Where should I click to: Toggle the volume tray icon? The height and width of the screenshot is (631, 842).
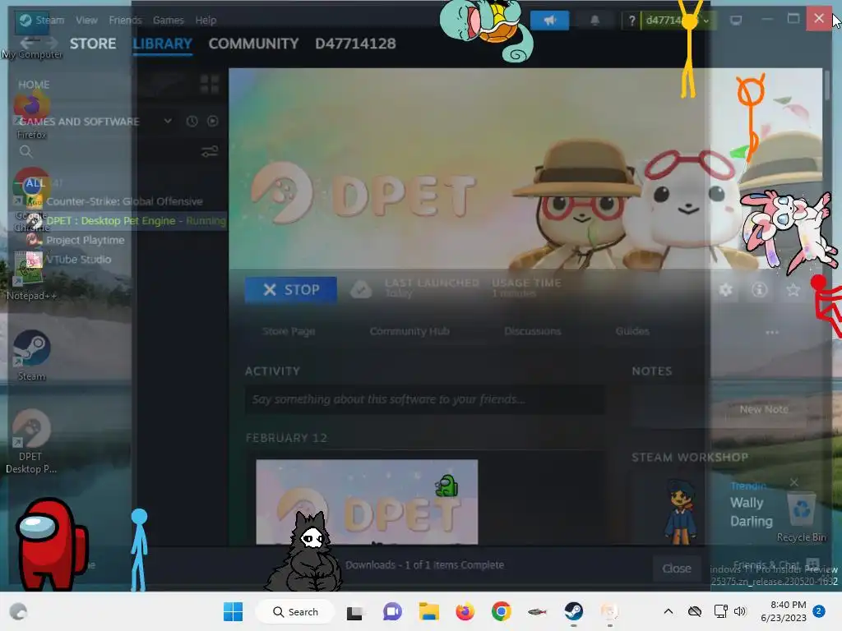740,611
